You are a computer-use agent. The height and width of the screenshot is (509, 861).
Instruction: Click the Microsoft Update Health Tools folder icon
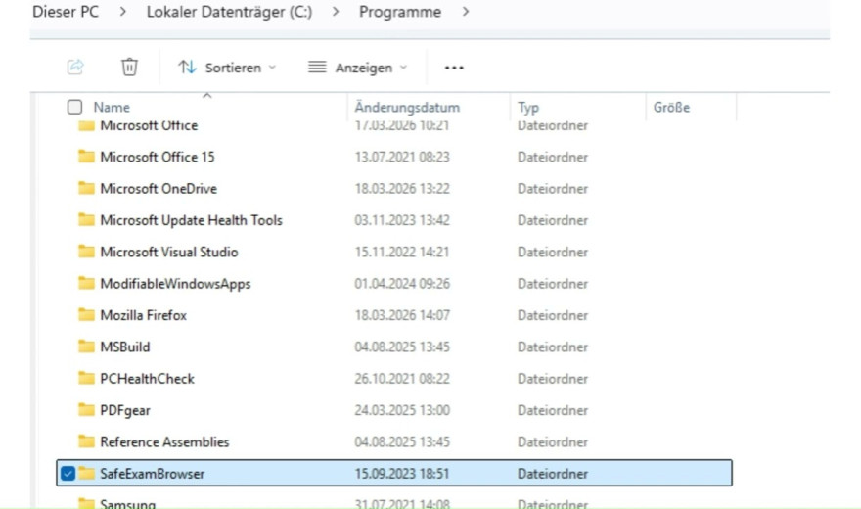click(86, 220)
